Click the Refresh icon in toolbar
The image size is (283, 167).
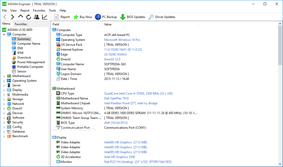(x=29, y=17)
